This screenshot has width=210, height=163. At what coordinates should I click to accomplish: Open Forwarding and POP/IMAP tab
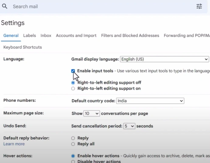(x=187, y=36)
